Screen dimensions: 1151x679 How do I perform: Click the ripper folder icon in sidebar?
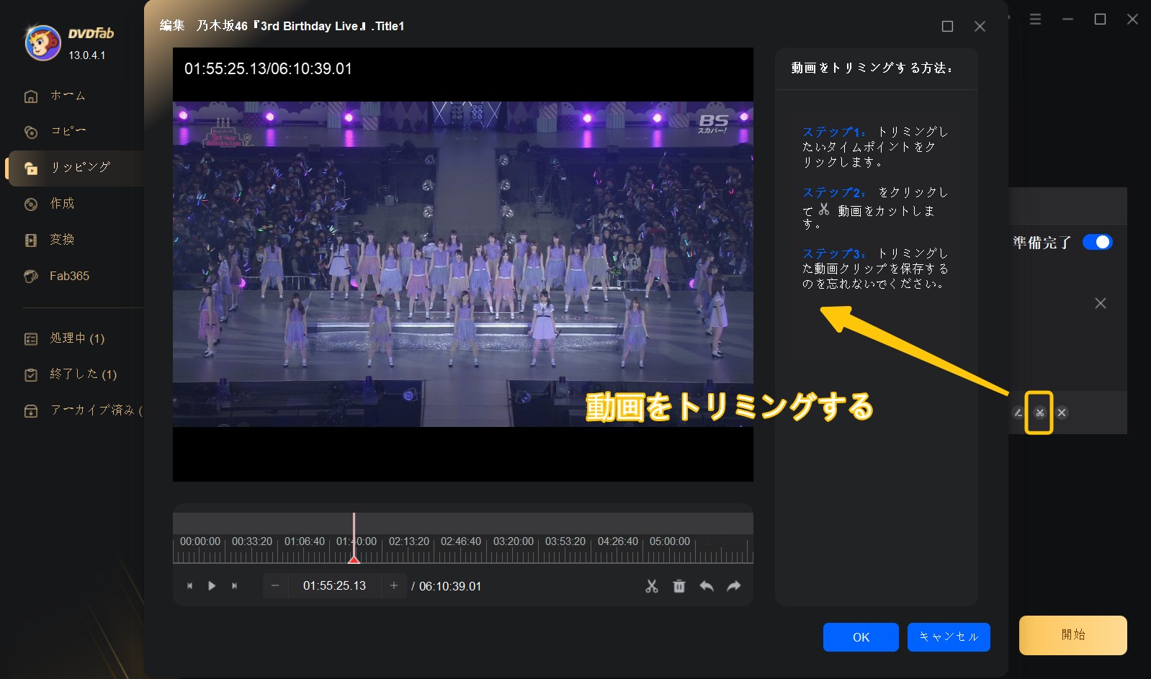pos(31,168)
